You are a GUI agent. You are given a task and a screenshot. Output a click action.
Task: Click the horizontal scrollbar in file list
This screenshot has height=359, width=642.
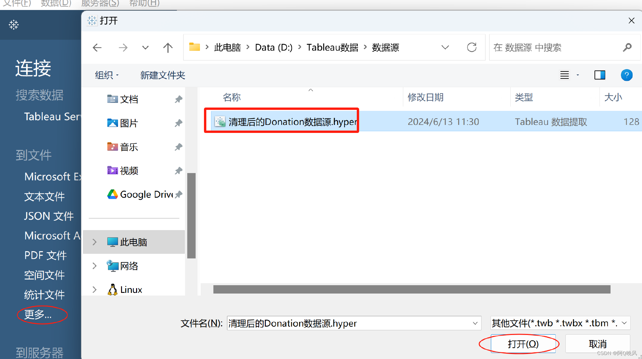(412, 289)
